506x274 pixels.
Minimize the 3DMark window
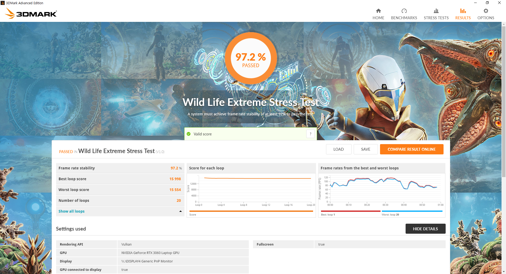(475, 3)
